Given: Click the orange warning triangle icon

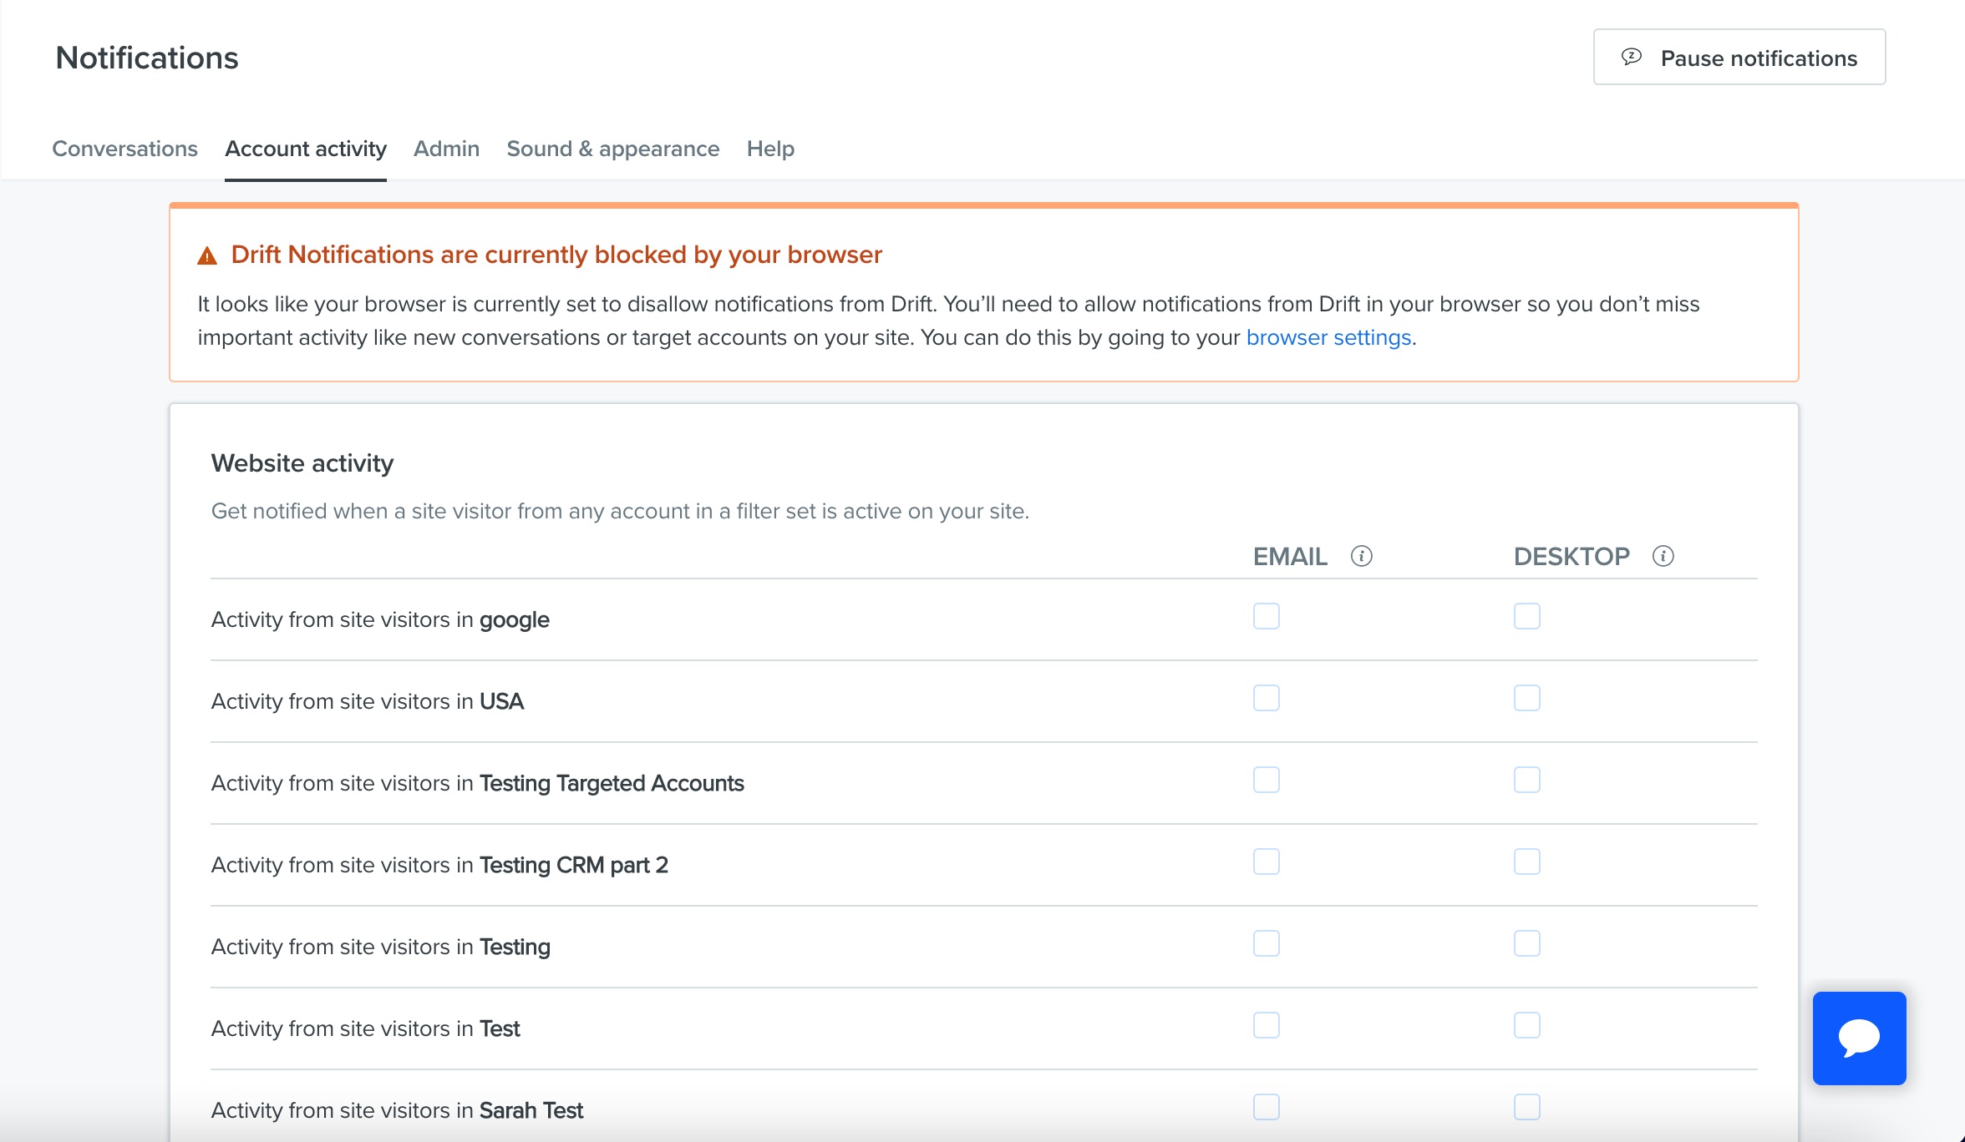Looking at the screenshot, I should coord(207,255).
